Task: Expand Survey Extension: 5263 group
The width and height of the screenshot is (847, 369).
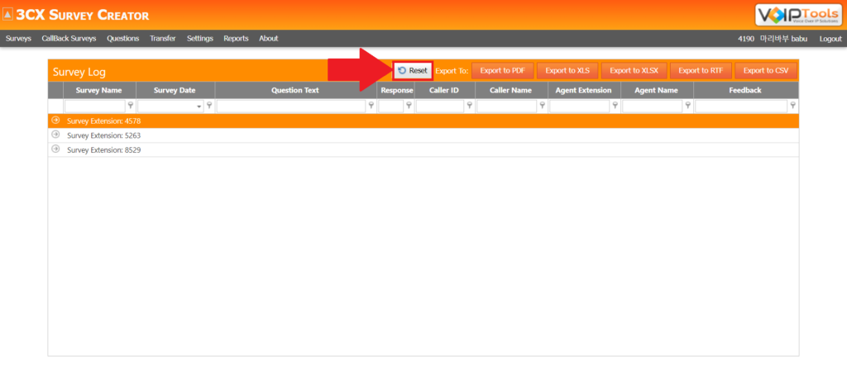Action: (55, 135)
